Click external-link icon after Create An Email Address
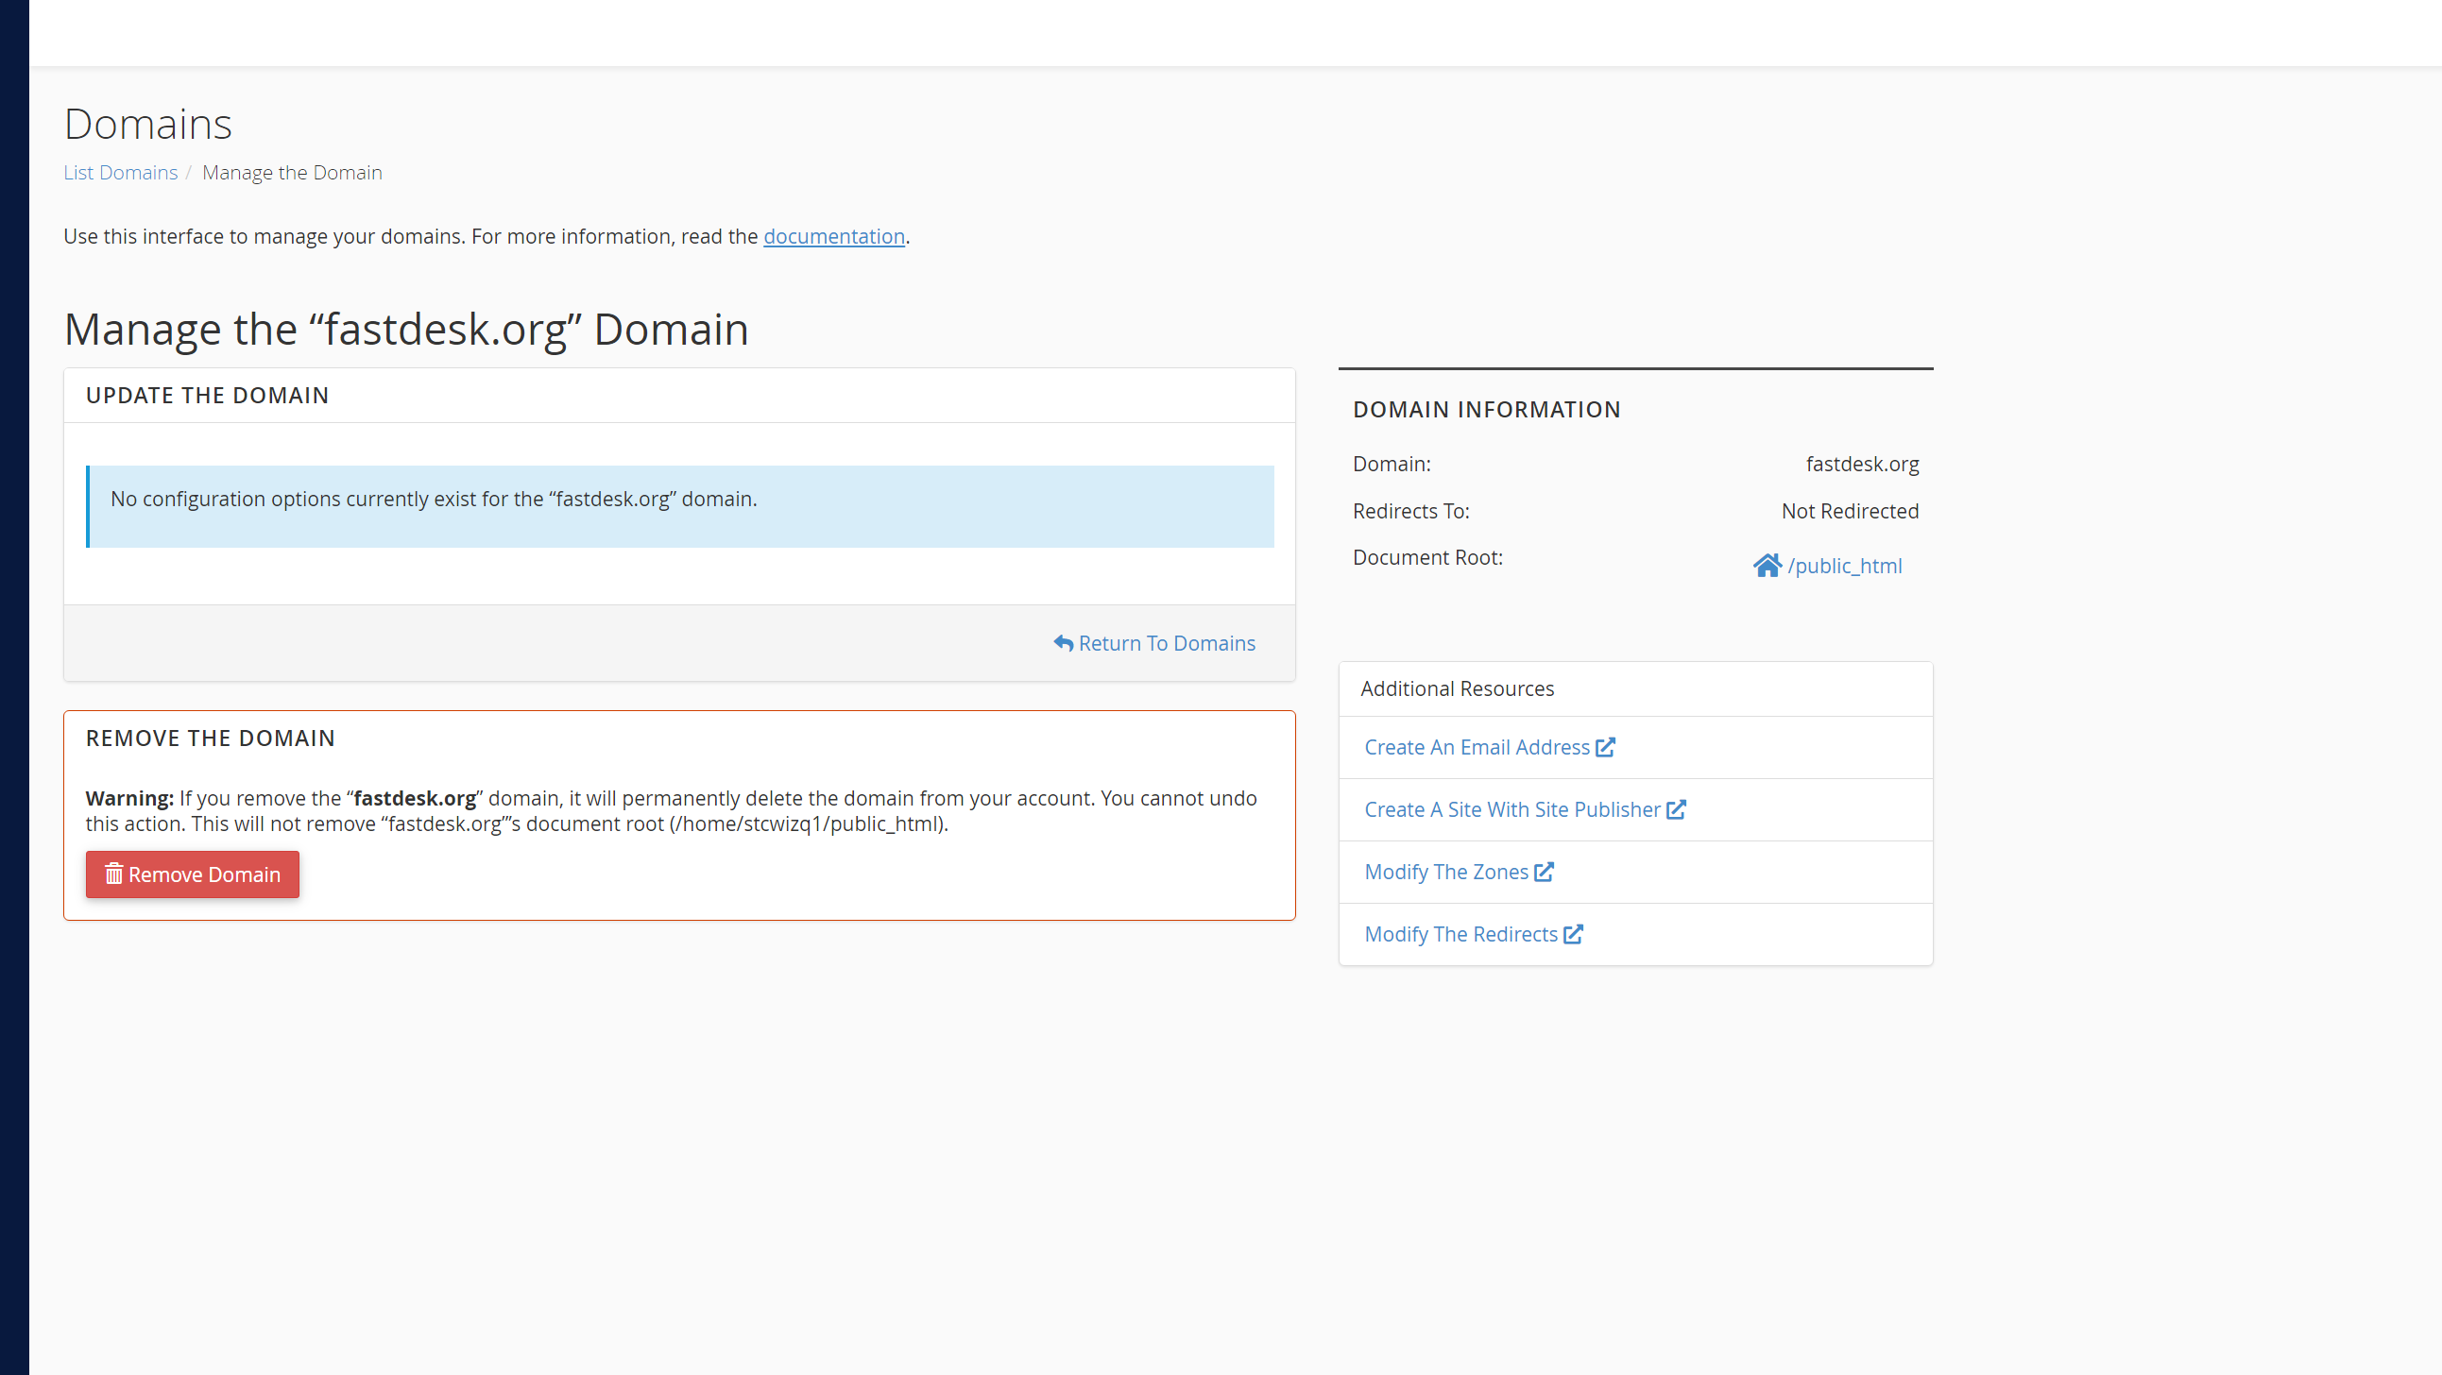 pos(1605,747)
